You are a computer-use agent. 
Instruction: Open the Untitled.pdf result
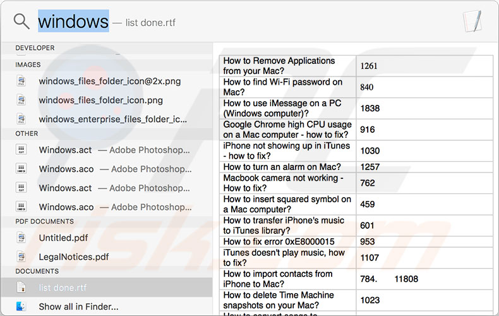[107, 238]
